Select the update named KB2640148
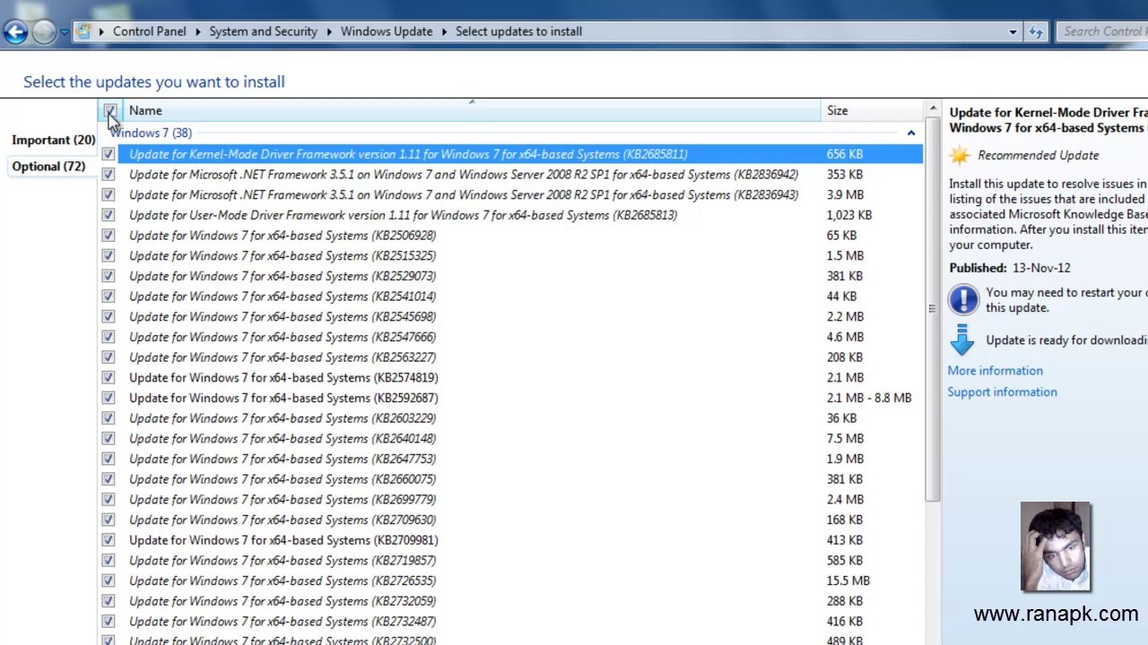Viewport: 1148px width, 645px height. click(283, 438)
